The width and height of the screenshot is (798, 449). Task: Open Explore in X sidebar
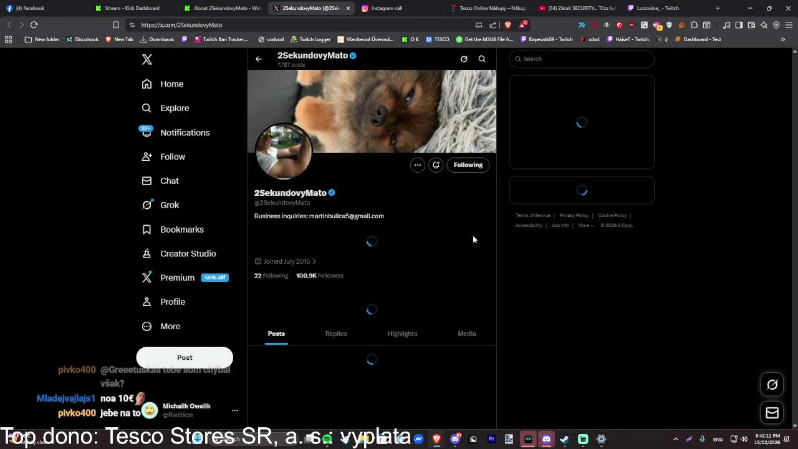click(x=165, y=108)
